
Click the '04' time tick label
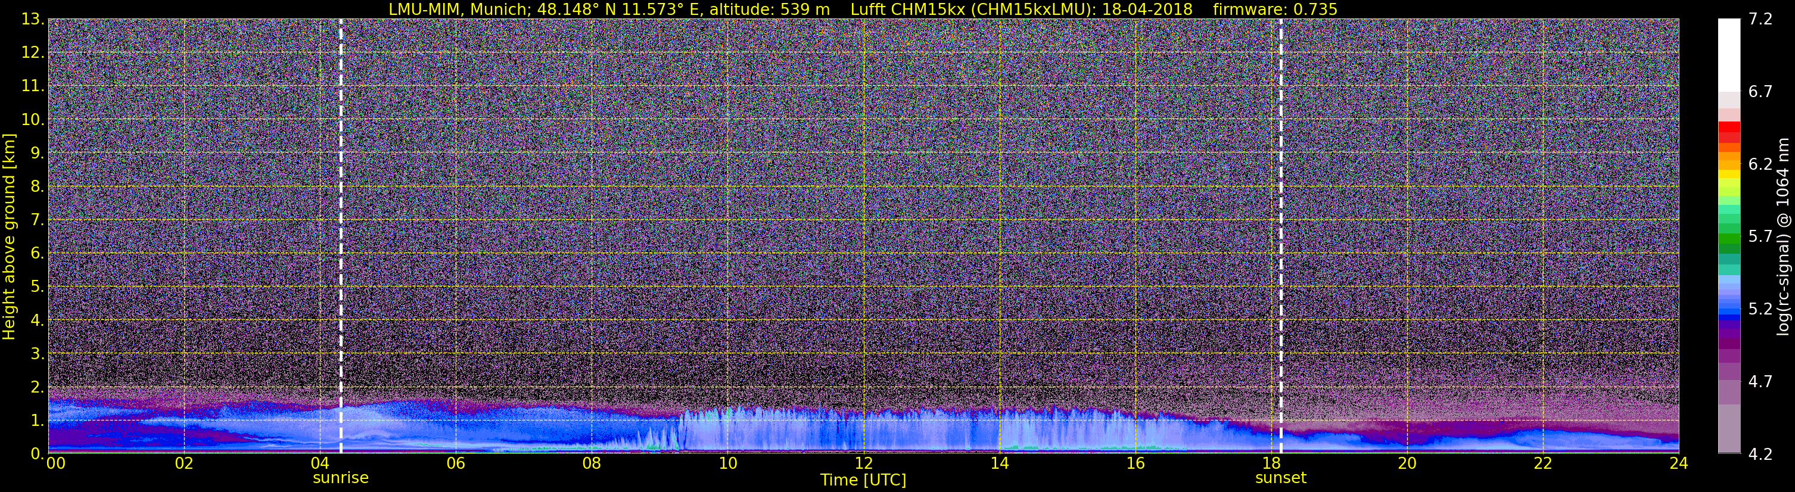coord(319,463)
